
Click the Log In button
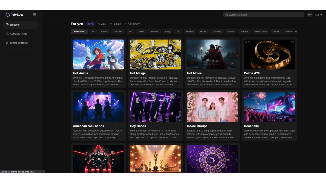coord(319,15)
